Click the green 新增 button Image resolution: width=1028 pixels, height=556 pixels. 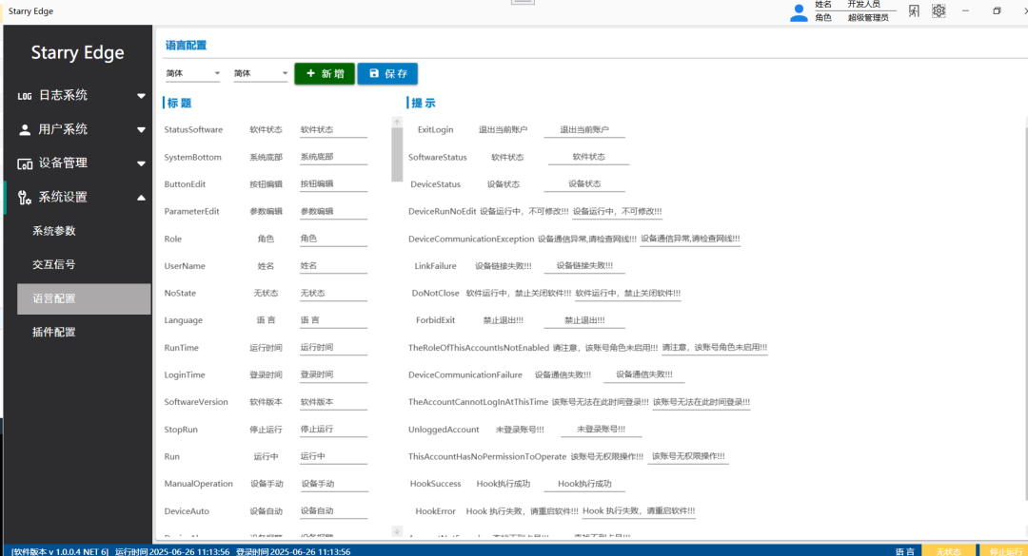pyautogui.click(x=324, y=73)
